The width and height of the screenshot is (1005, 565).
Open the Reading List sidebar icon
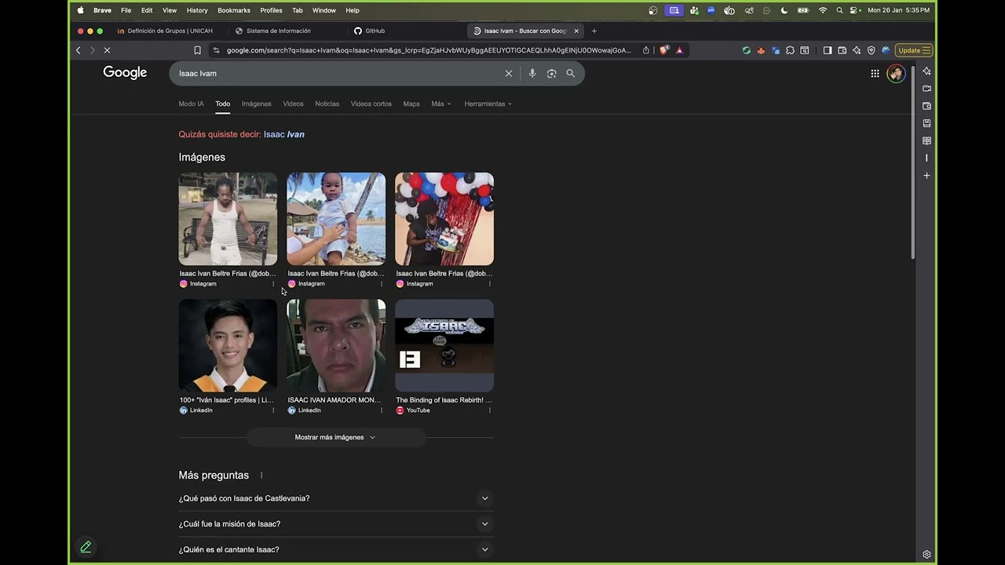coord(926,140)
